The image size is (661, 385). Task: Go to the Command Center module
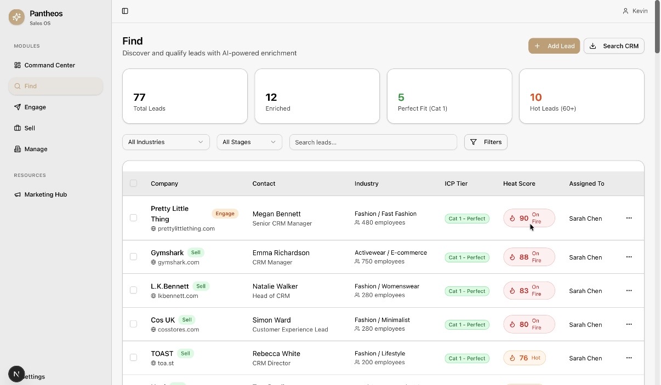49,65
